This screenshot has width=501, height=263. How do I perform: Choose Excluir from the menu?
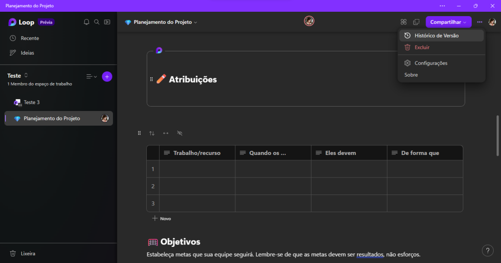pos(422,47)
